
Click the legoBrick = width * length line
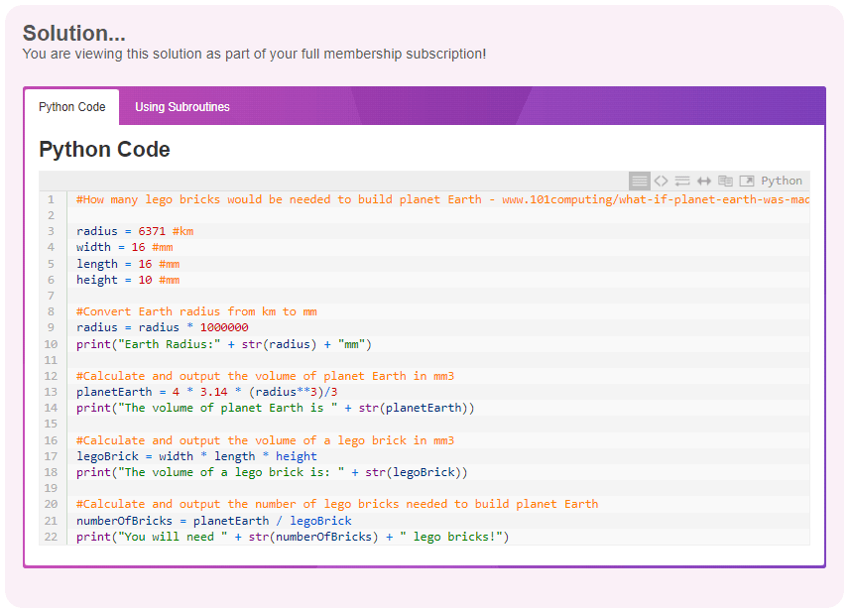point(196,456)
